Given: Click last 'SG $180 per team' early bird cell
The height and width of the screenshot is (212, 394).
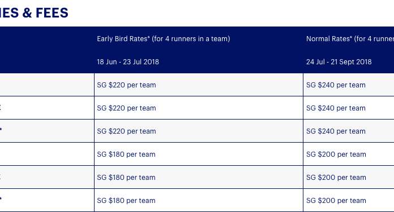Looking at the screenshot, I should click(126, 201).
